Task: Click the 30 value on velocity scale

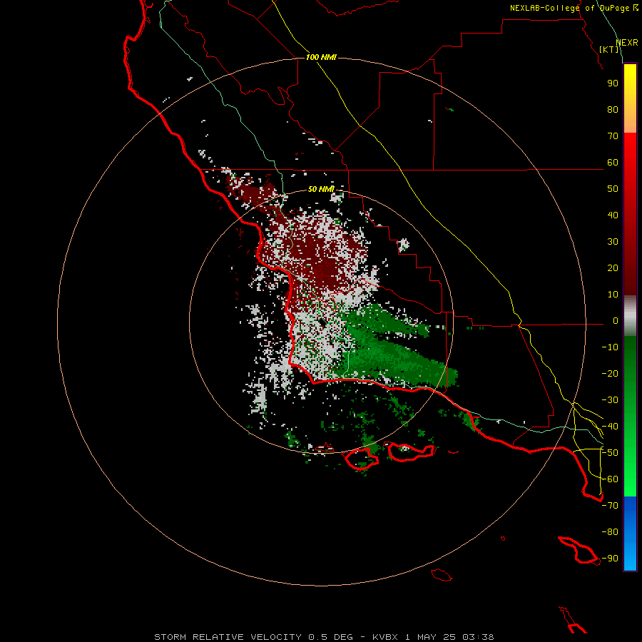Action: [613, 242]
